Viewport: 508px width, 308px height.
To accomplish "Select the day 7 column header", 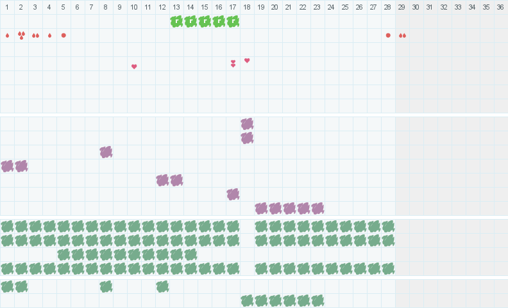I will pyautogui.click(x=92, y=7).
